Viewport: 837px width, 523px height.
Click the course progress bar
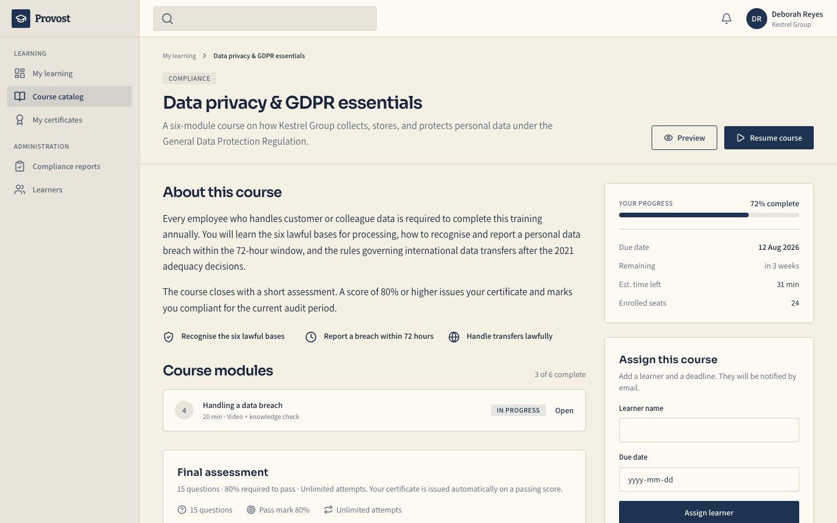pos(709,215)
